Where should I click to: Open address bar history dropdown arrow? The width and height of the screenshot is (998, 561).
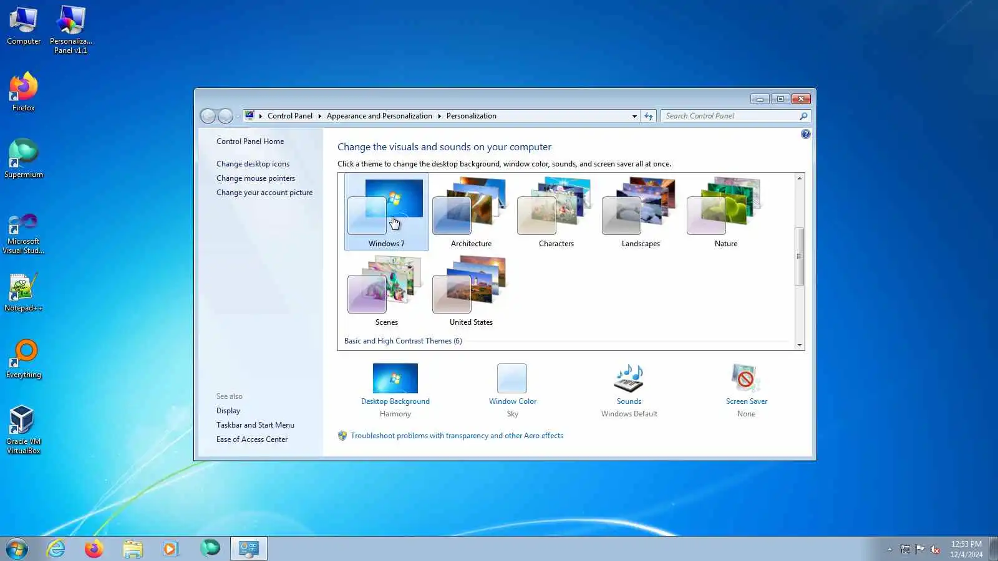[x=634, y=116]
